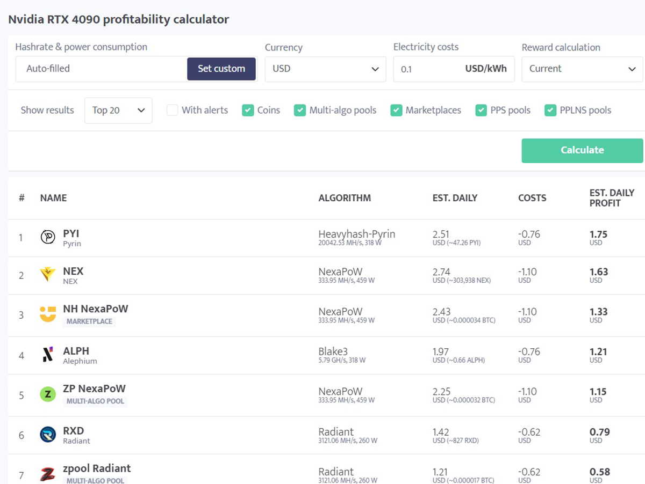Disable the Marketplaces checkbox
645x484 pixels.
396,111
